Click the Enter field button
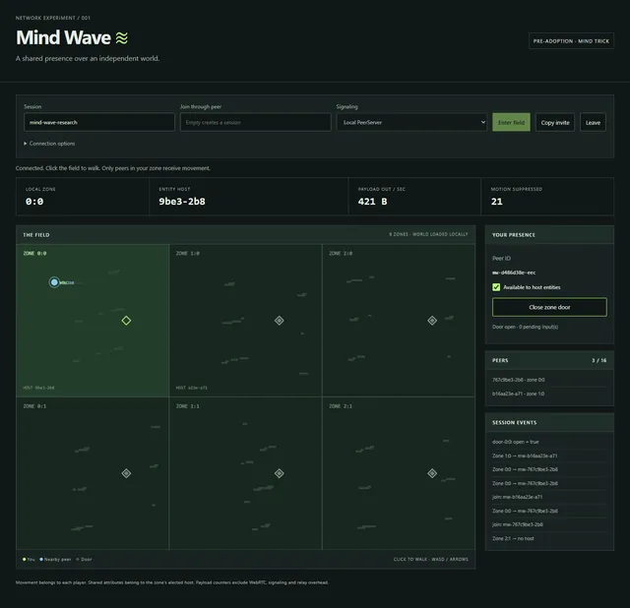Image resolution: width=630 pixels, height=608 pixels. click(x=511, y=122)
